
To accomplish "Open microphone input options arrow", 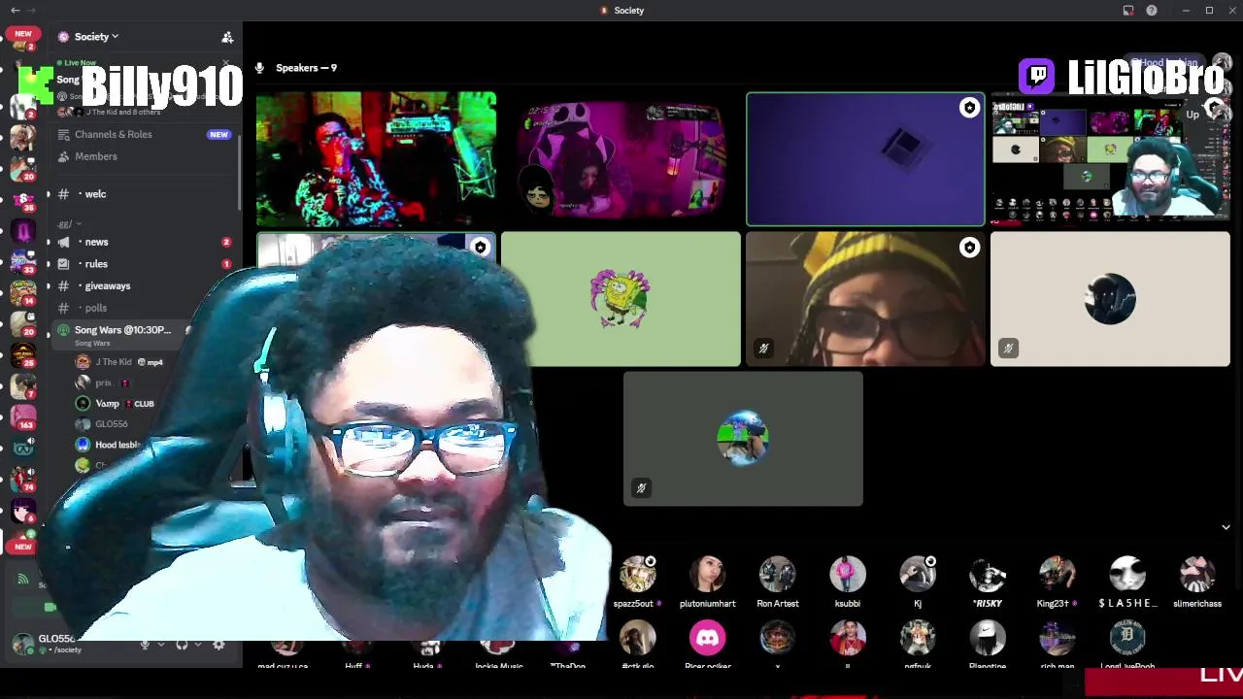I will (x=160, y=645).
